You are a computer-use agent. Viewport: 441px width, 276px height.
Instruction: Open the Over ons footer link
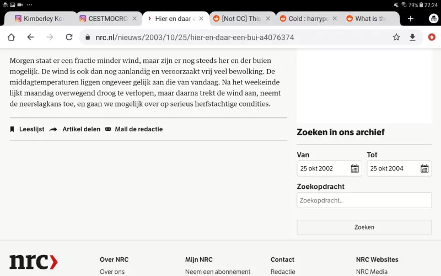tap(112, 272)
